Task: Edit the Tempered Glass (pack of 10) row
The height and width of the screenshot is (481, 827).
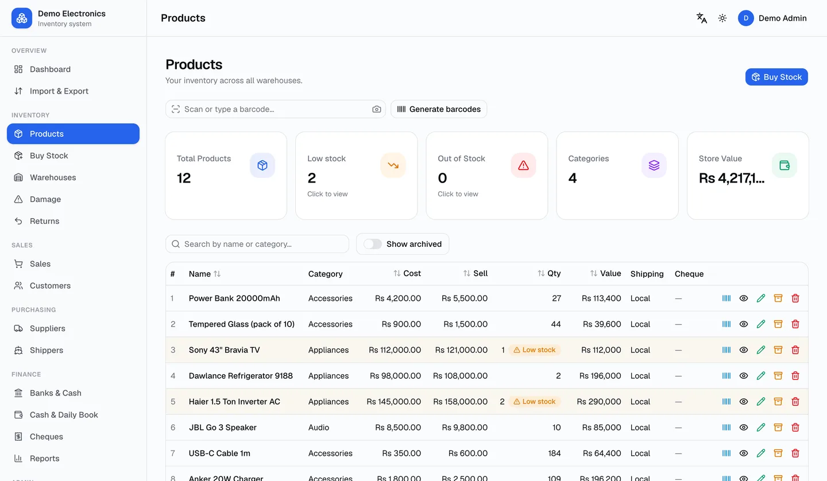Action: 761,324
